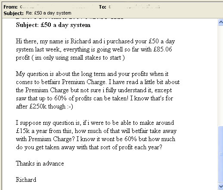
Task: Click 'Premium Charge' in 'comes to betfairs' line
Action: (84, 82)
